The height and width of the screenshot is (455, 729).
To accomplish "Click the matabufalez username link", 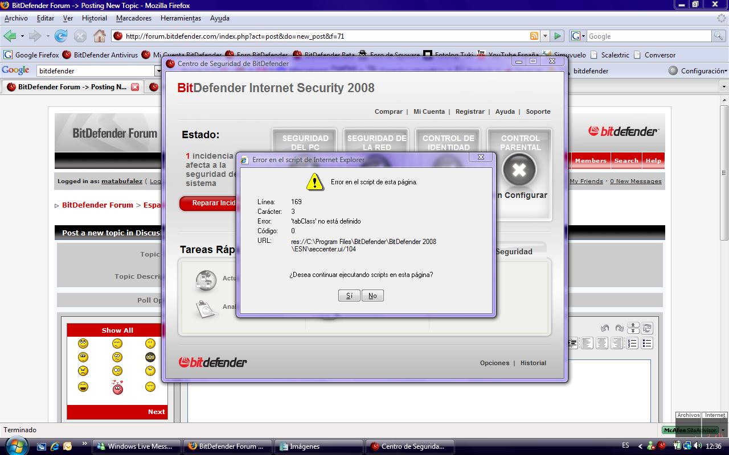I will coord(121,181).
